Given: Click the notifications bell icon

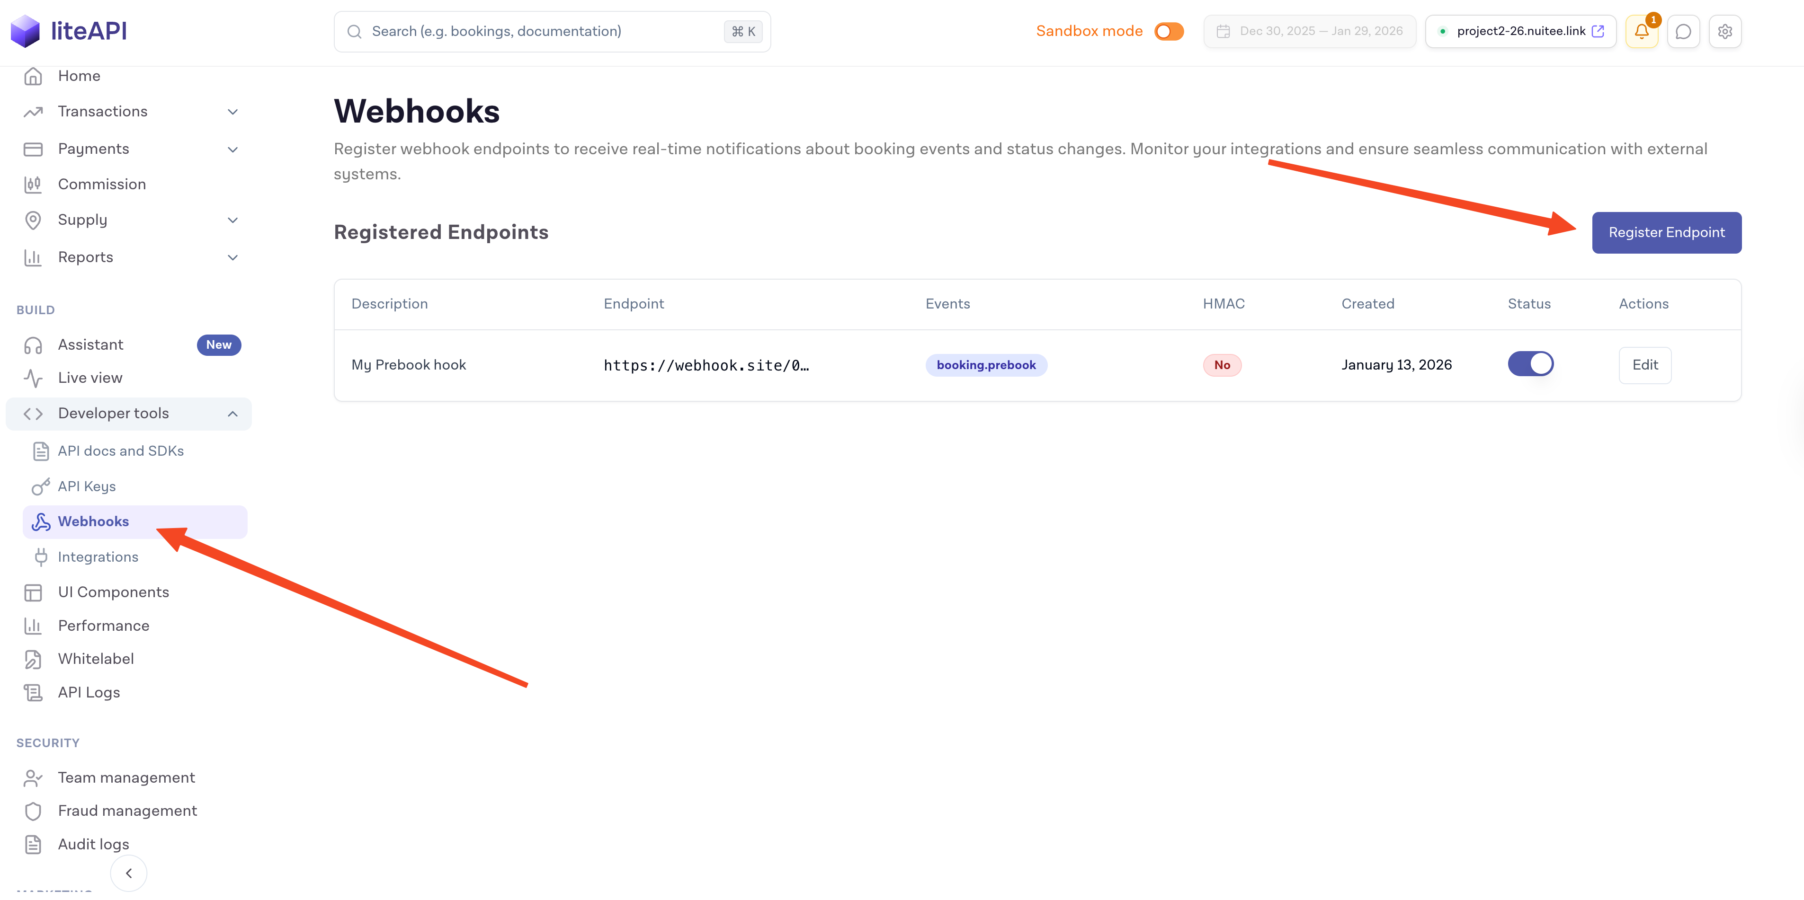Looking at the screenshot, I should point(1641,32).
